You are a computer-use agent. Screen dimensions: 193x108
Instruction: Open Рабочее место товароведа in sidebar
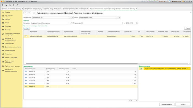(x=10, y=62)
